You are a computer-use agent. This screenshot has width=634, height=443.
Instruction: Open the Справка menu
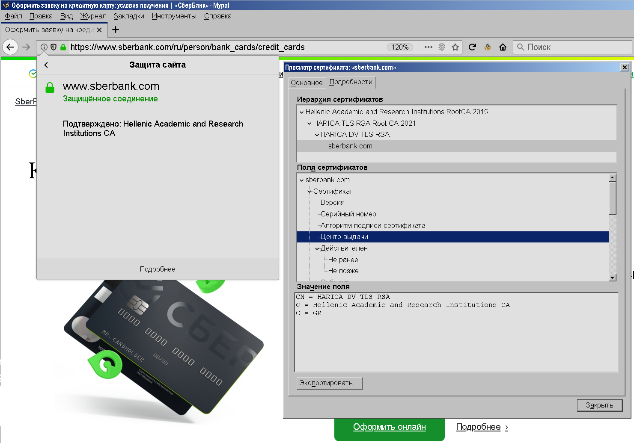coord(218,16)
